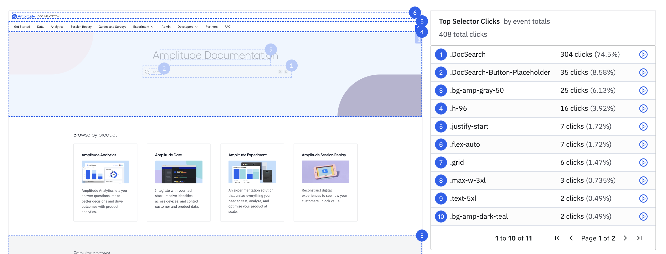The height and width of the screenshot is (254, 666).
Task: Click the Get Started link
Action: tap(22, 26)
